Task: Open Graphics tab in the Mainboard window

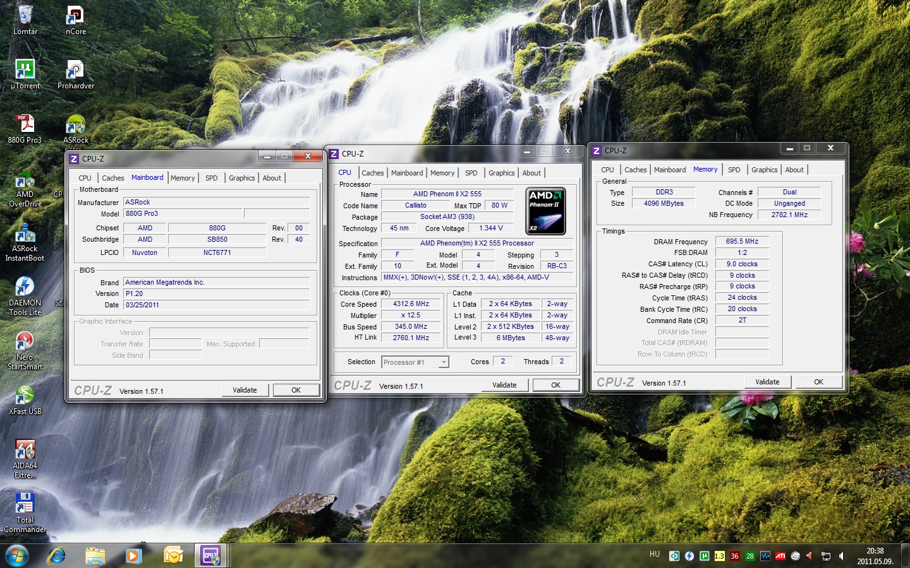Action: (x=242, y=178)
